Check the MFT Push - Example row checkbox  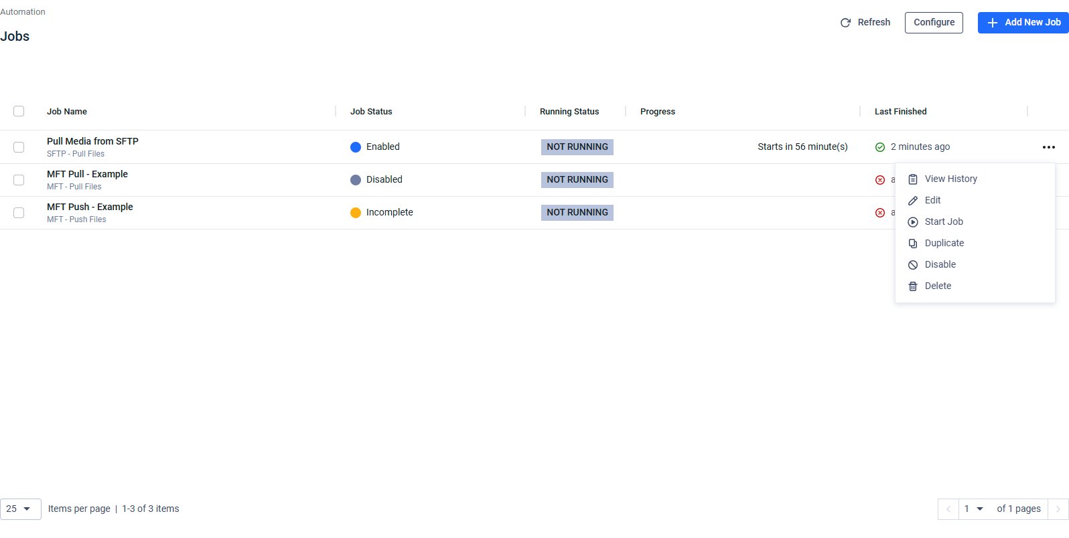[19, 213]
